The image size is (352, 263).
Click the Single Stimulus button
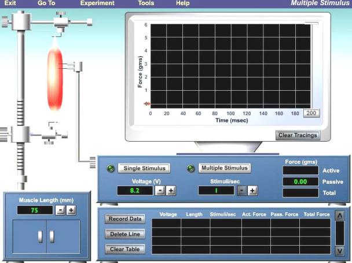[x=144, y=168]
